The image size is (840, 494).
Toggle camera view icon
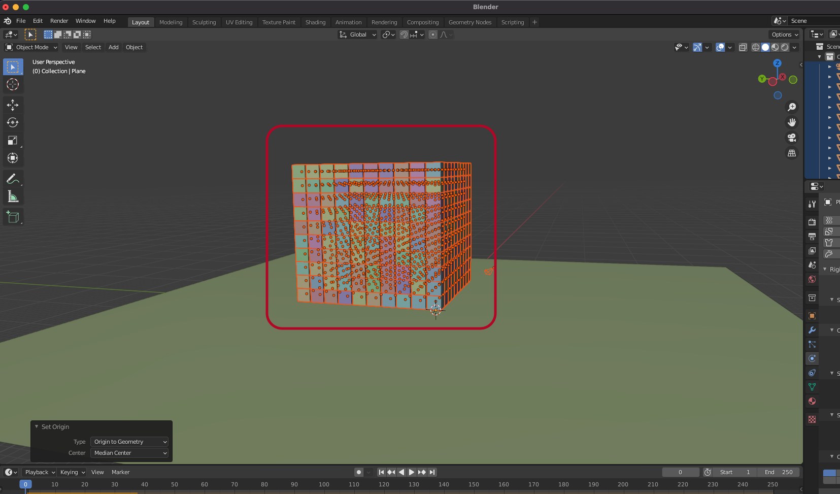click(791, 138)
